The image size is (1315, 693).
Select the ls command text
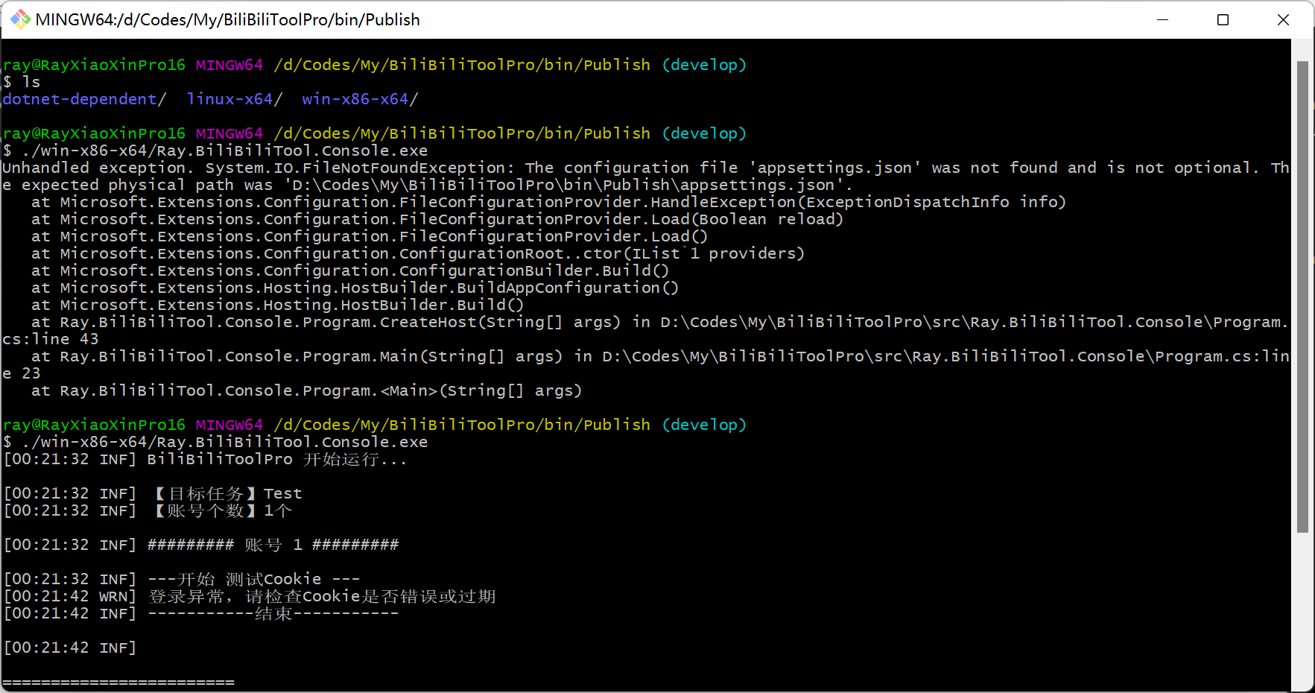31,81
